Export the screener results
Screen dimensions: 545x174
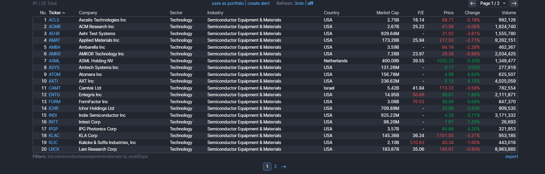(511, 156)
